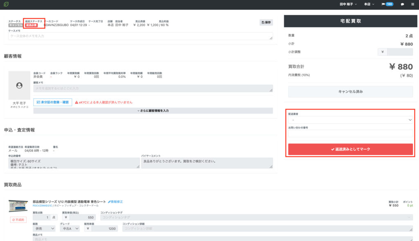Viewport: 419px width, 241px height.
Task: Click 返送済みとしてマーク button
Action: (350, 149)
